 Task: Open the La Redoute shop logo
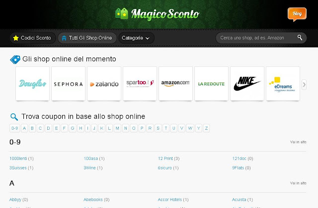[211, 84]
